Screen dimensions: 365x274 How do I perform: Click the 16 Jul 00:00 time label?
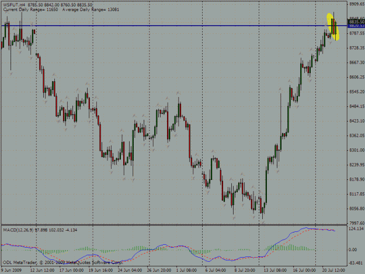point(304,270)
